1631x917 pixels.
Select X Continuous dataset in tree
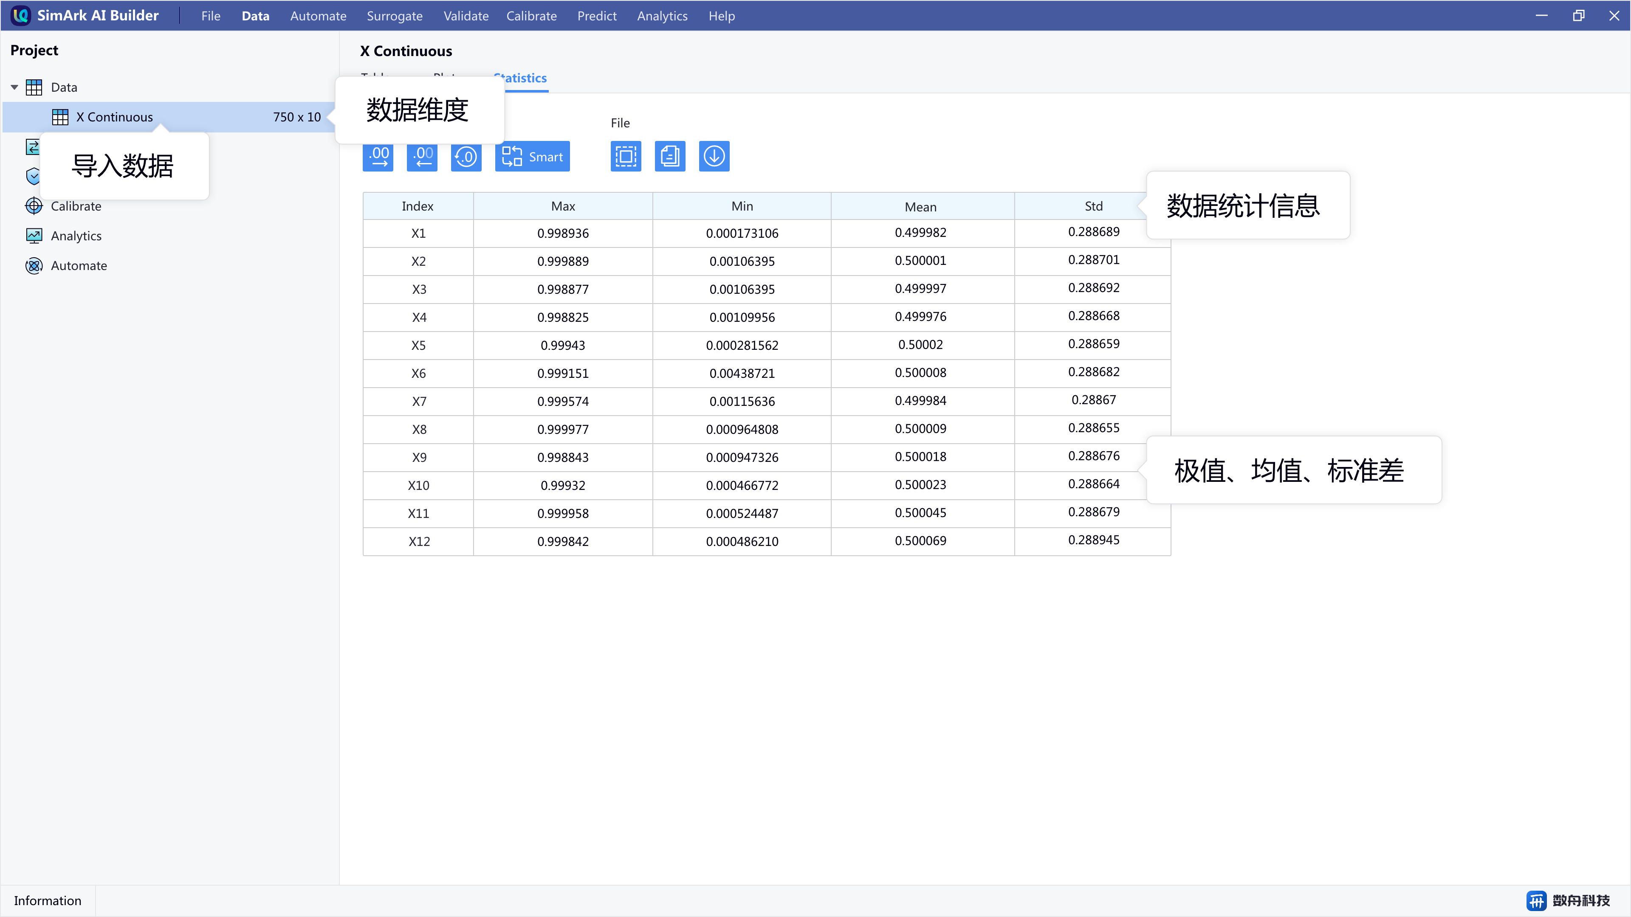(x=170, y=117)
